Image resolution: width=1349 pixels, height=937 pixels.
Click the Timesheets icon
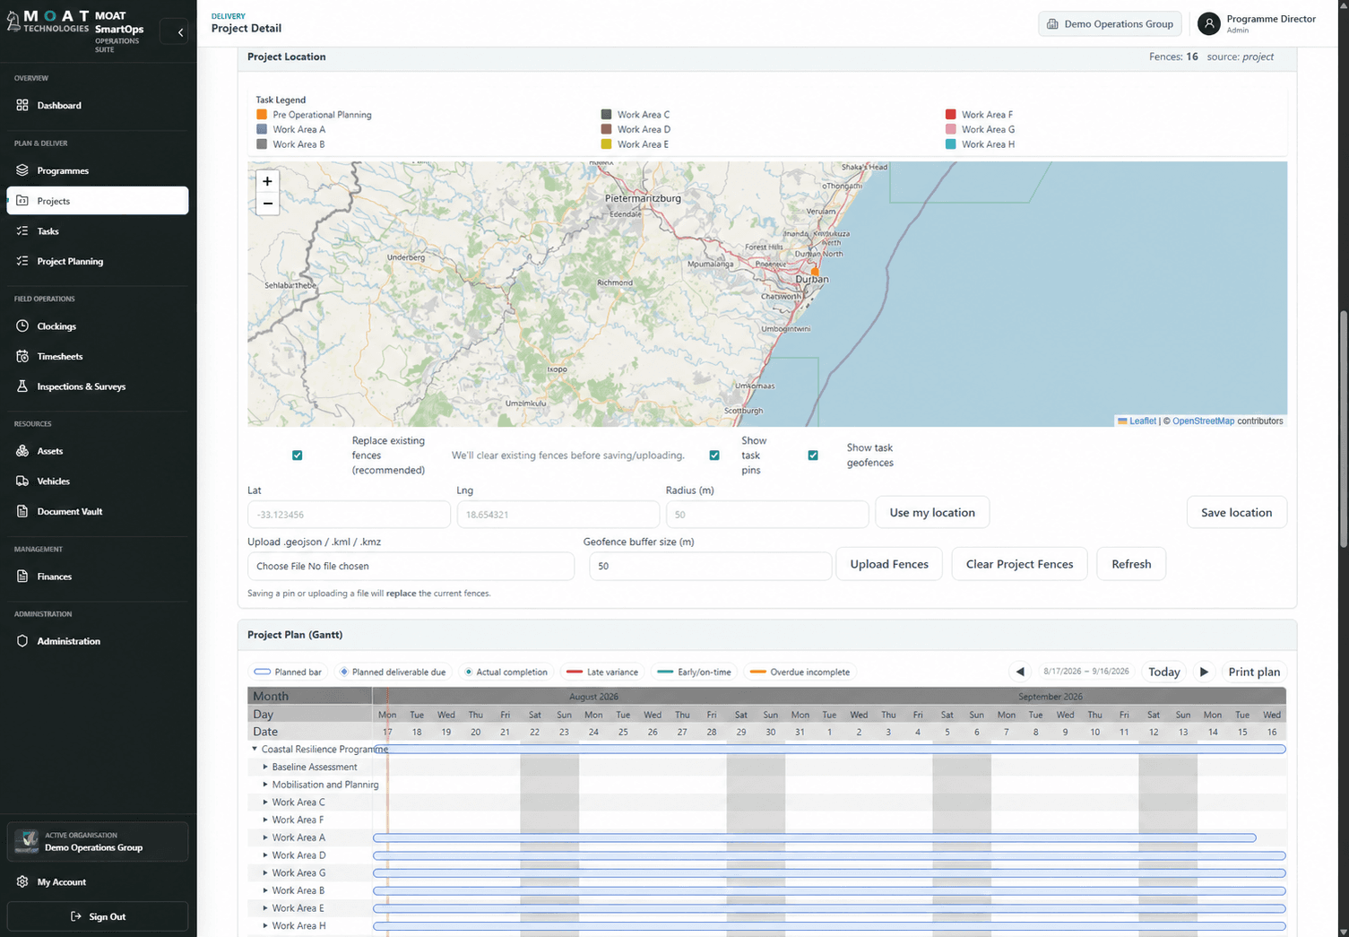point(22,356)
